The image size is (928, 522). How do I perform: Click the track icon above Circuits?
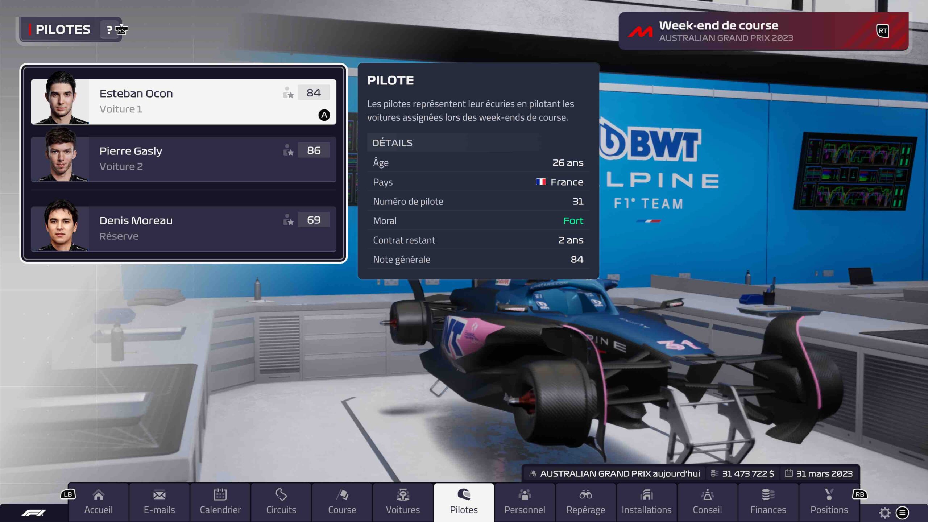(281, 494)
